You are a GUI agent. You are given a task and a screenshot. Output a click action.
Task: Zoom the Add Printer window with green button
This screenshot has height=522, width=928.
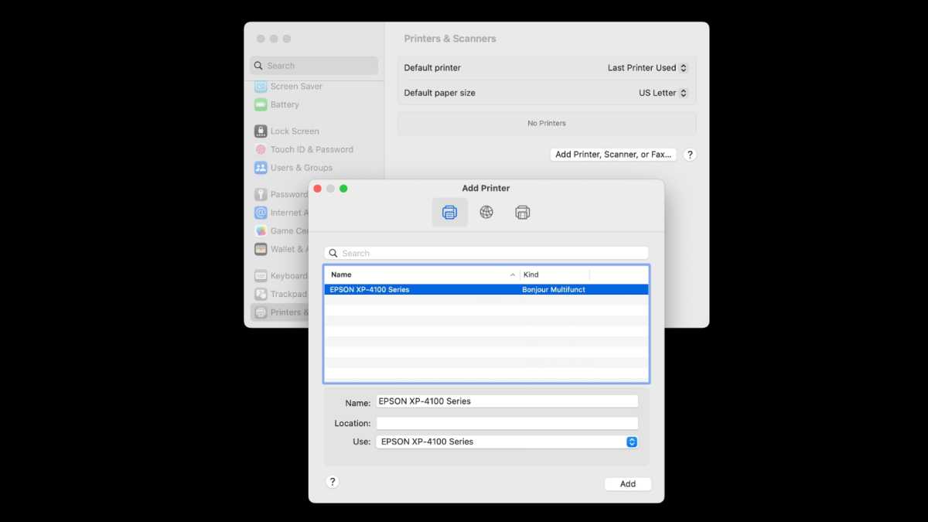coord(343,189)
